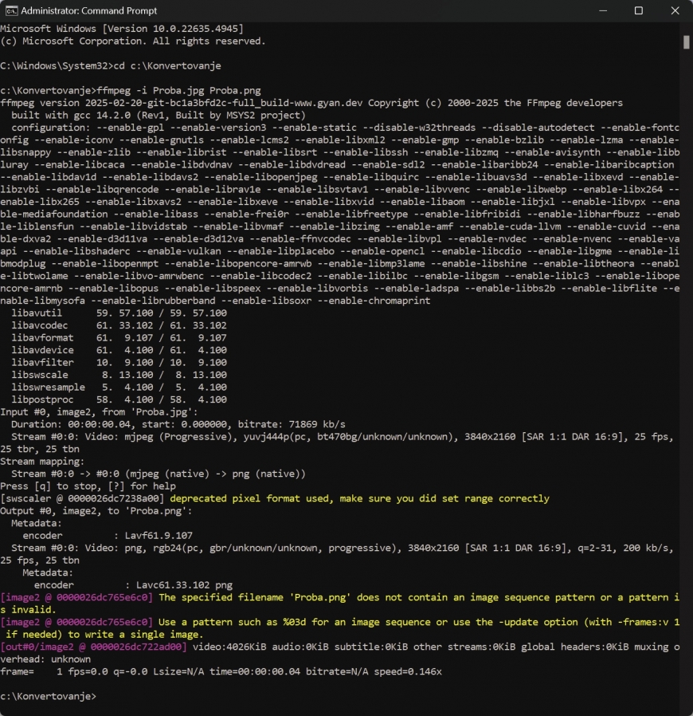This screenshot has height=716, width=693.
Task: Click the 'built with gcc 14.2.0' line
Action: [159, 115]
